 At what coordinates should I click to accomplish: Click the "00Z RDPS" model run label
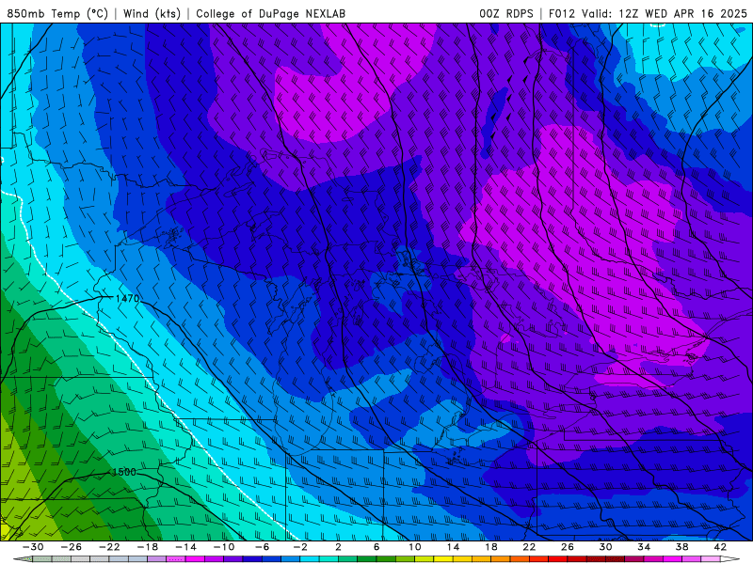pos(506,14)
